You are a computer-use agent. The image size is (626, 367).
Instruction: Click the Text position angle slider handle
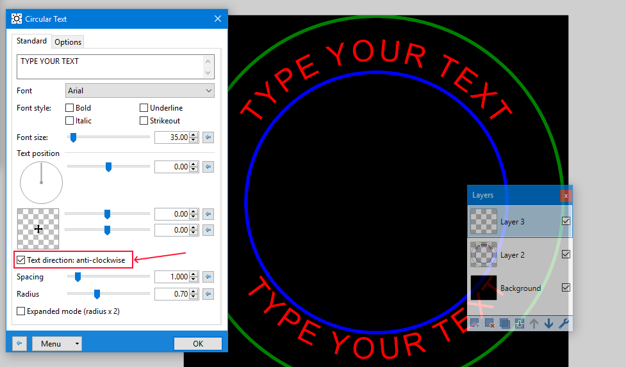click(108, 167)
